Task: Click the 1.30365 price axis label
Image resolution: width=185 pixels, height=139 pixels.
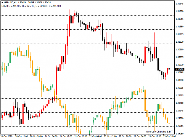Action: 180,72
